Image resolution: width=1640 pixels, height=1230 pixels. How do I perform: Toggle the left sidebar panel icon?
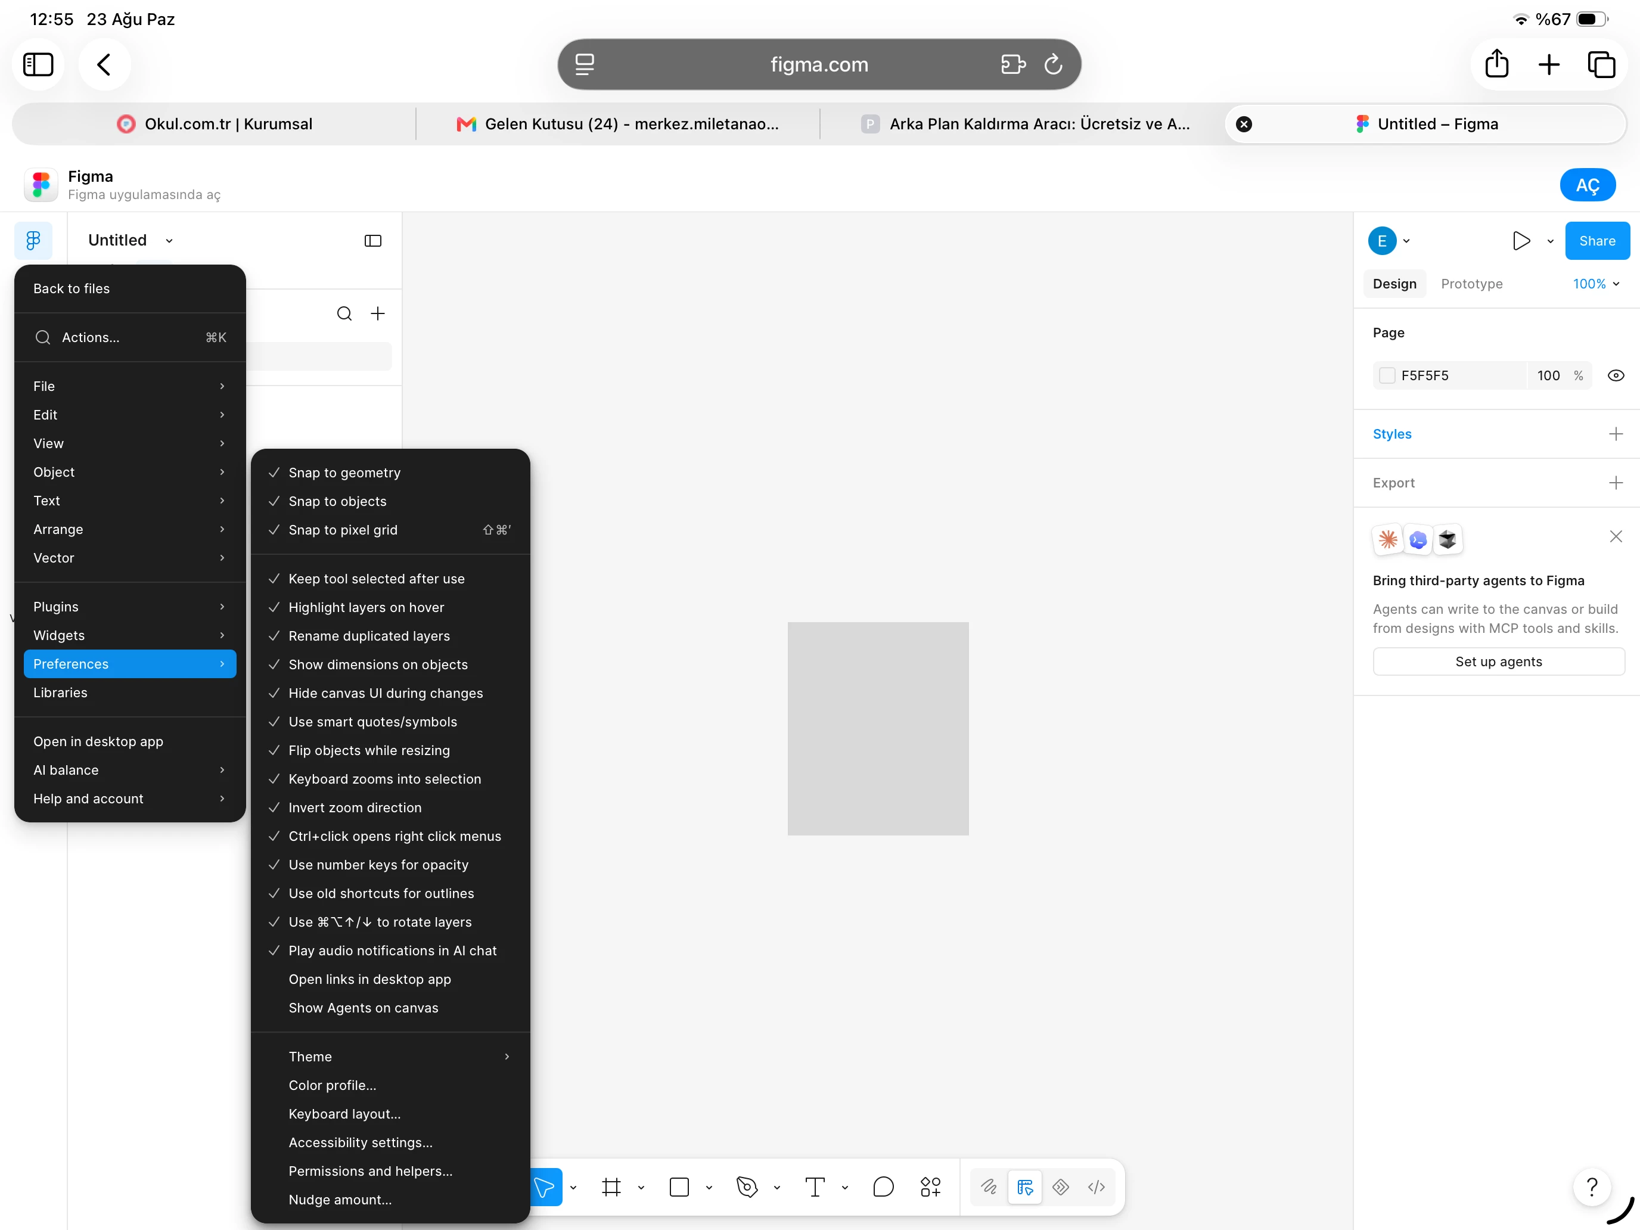click(373, 240)
